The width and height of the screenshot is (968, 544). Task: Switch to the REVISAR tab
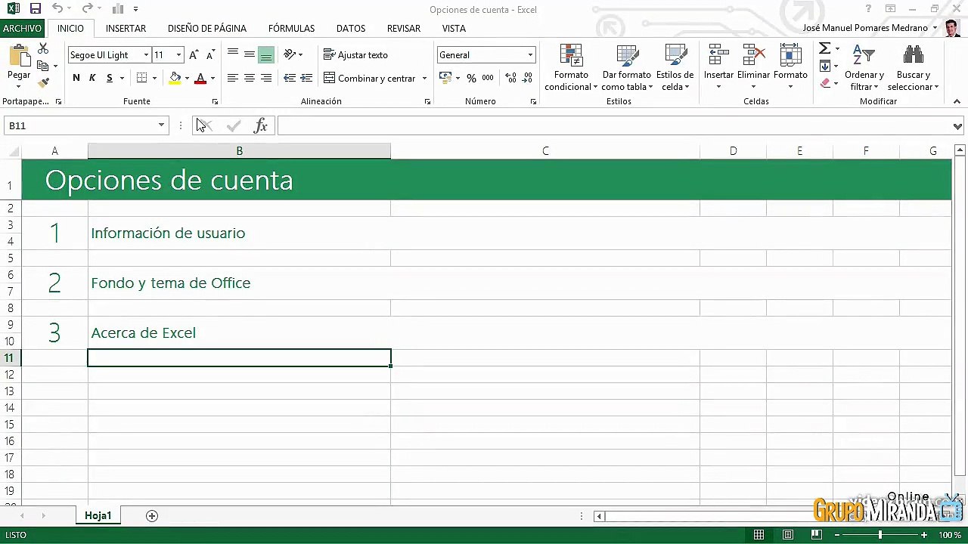point(404,28)
